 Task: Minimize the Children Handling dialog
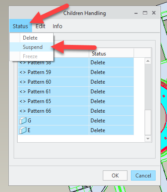click(x=136, y=14)
